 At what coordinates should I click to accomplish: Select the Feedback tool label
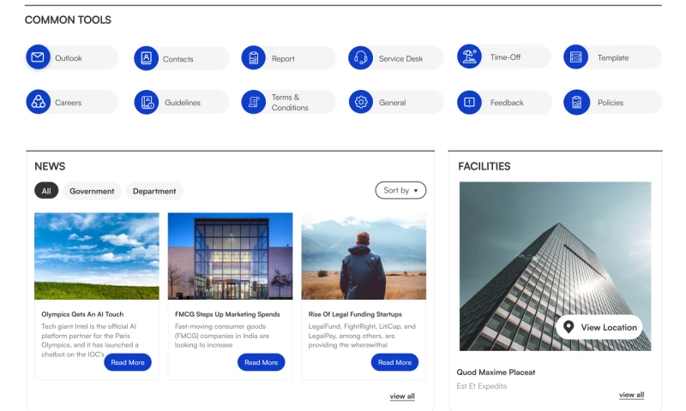[507, 103]
